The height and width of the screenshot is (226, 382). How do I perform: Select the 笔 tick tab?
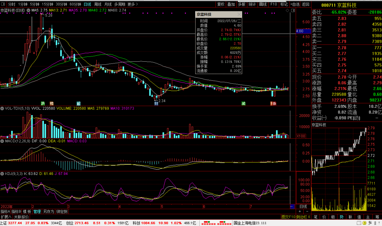click(316, 217)
